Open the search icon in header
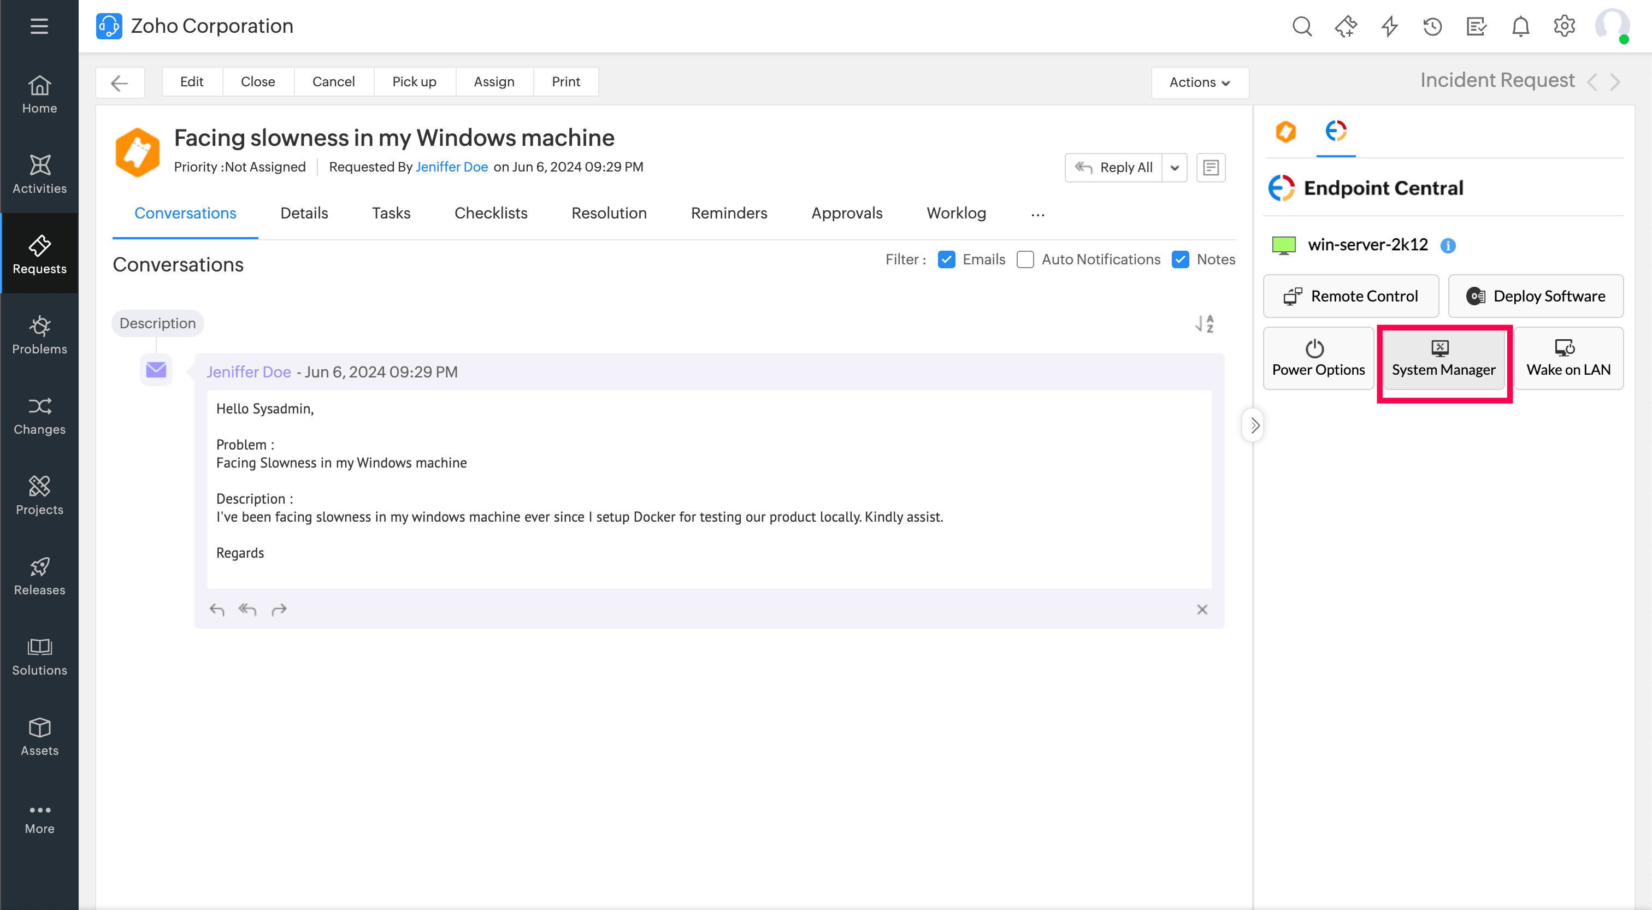Image resolution: width=1652 pixels, height=910 pixels. 1301,26
